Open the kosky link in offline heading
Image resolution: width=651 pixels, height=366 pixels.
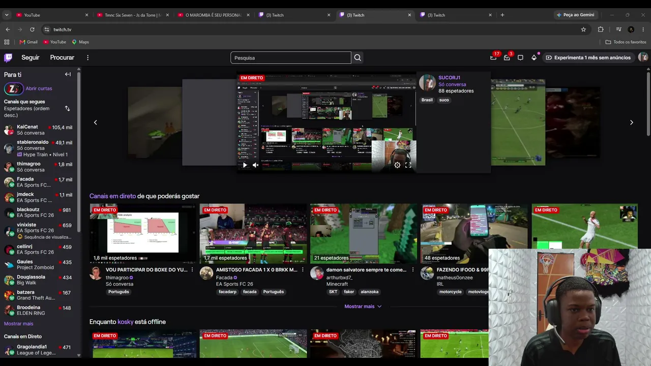coord(125,322)
